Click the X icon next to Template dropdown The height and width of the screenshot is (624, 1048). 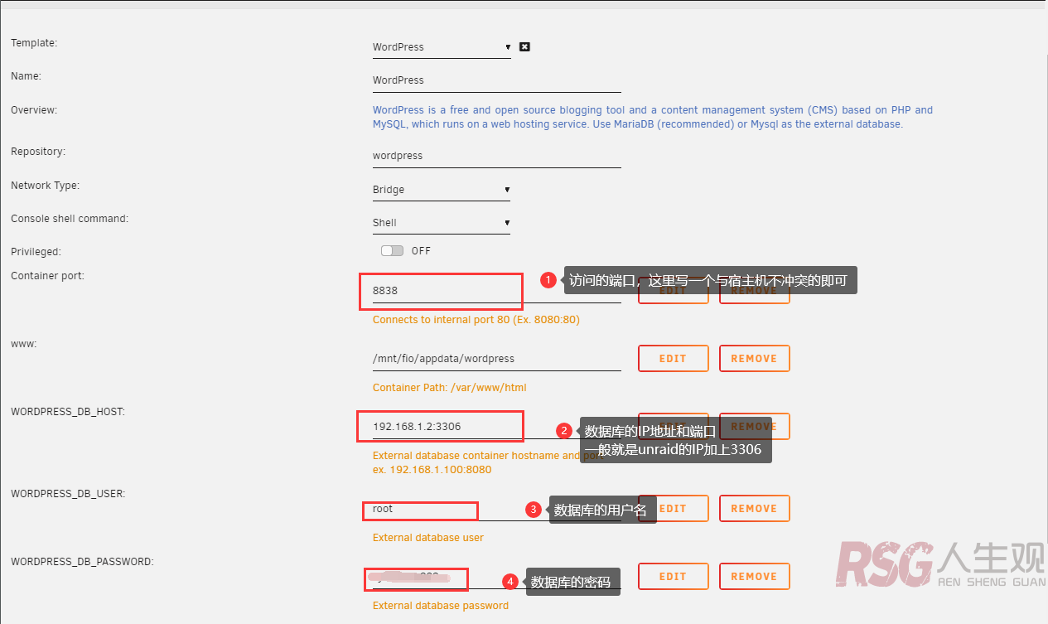pyautogui.click(x=524, y=47)
